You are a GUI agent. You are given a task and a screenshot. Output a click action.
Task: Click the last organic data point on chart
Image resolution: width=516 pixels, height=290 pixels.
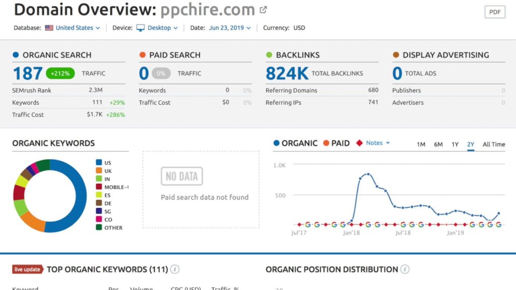tap(499, 213)
